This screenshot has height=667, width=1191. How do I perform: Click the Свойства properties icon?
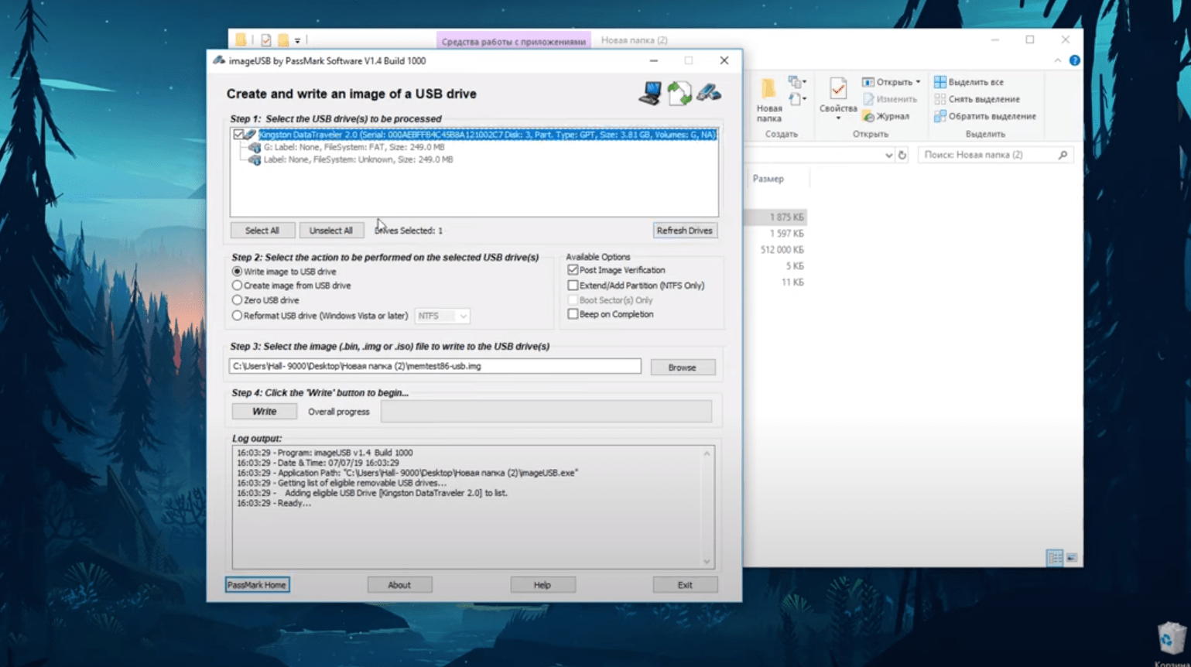point(837,90)
